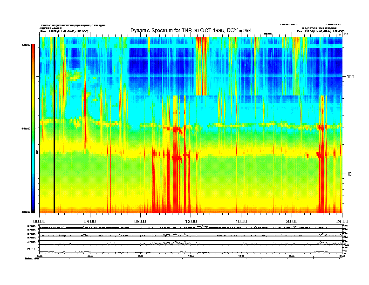
Task: Click the -125.00 color scale label
Action: point(26,44)
